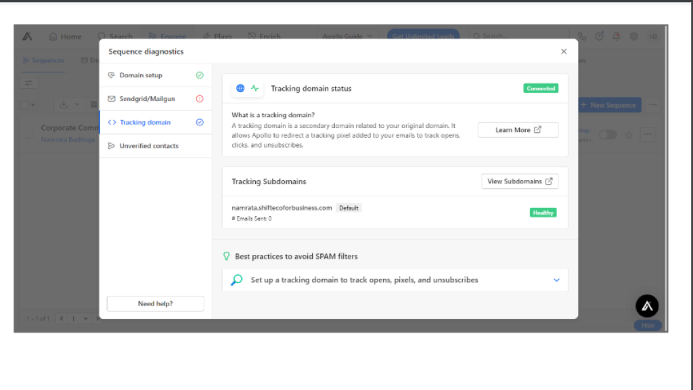Click the external link icon in View Subdomains
Screen dimensions: 693x390
(x=549, y=181)
